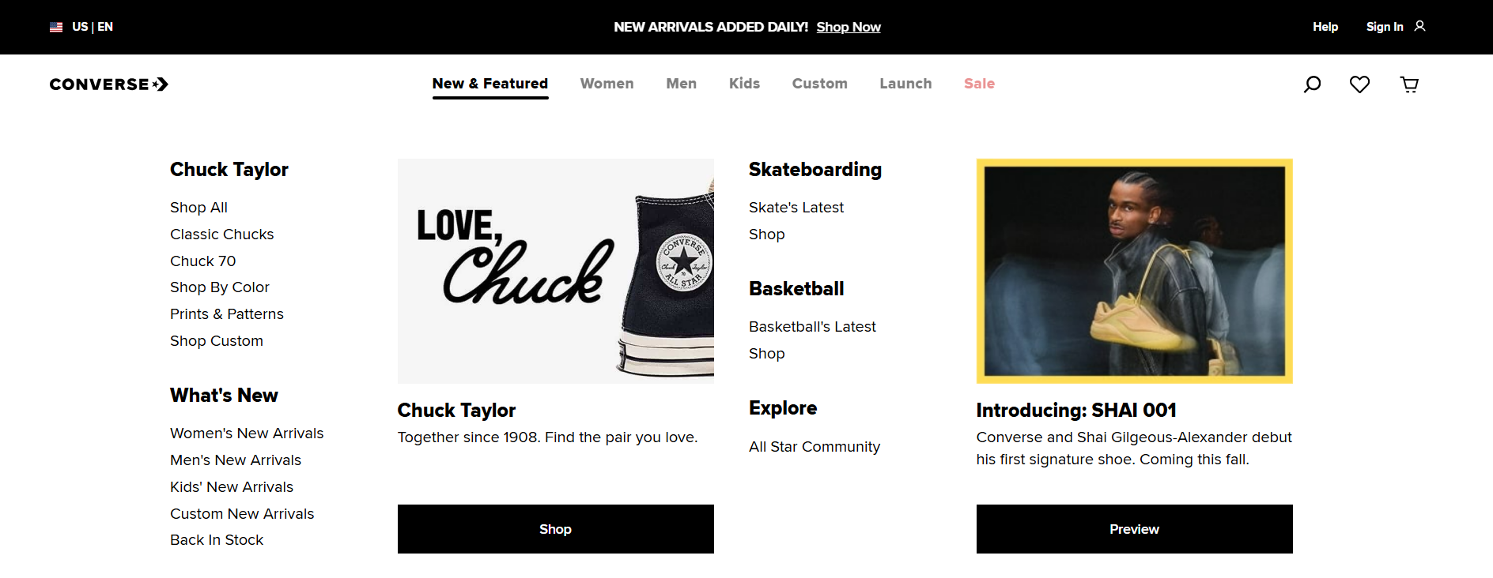Open the Launch menu item
The height and width of the screenshot is (578, 1493).
pyautogui.click(x=905, y=84)
